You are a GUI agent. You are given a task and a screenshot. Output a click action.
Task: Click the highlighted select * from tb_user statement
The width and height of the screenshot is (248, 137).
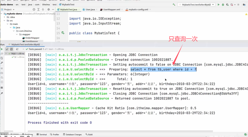pos(163,69)
